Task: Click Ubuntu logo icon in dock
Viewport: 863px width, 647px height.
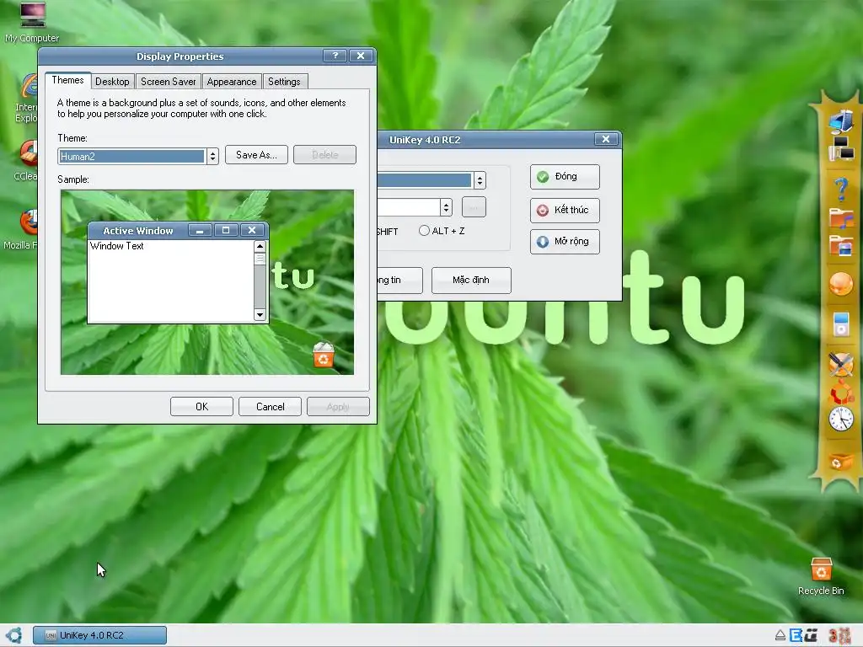Action: [x=841, y=392]
